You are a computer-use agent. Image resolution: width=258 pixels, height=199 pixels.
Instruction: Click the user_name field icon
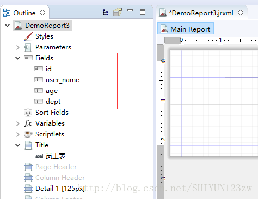(39, 80)
